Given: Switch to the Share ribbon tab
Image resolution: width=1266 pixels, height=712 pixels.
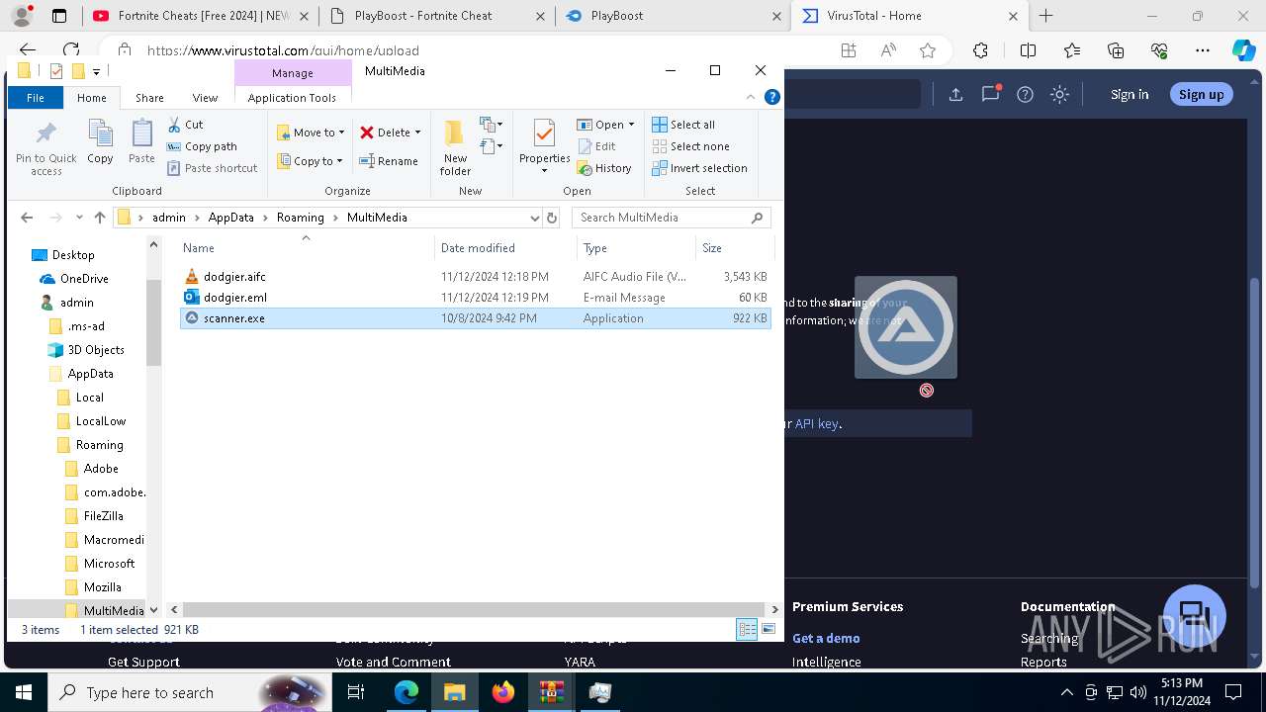Looking at the screenshot, I should pos(149,98).
